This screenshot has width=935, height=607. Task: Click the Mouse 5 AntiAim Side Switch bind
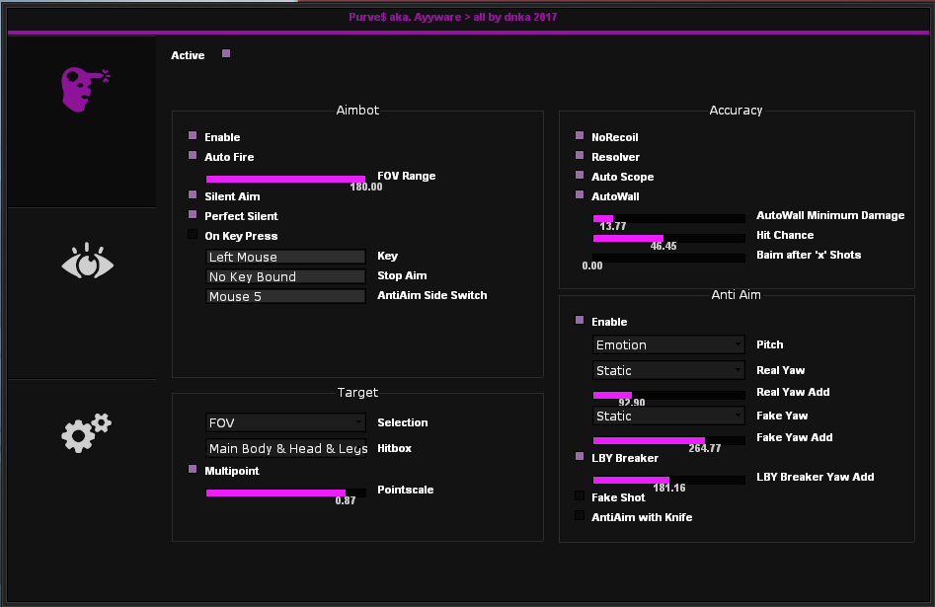pos(285,296)
